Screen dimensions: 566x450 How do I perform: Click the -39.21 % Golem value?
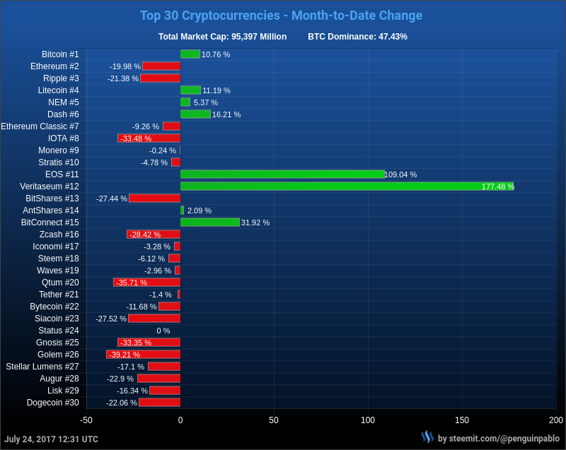[125, 355]
